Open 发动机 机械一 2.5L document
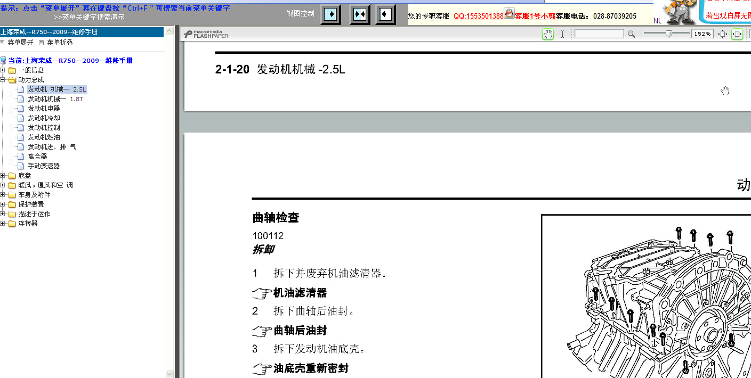Image resolution: width=751 pixels, height=378 pixels. click(57, 89)
